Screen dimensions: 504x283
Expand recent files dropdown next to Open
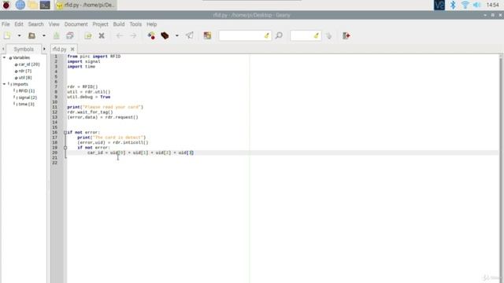pos(44,35)
